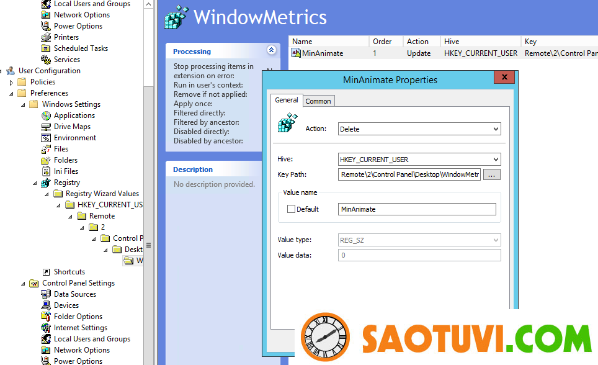
Task: Click the Value name MinAnimate field
Action: (417, 209)
